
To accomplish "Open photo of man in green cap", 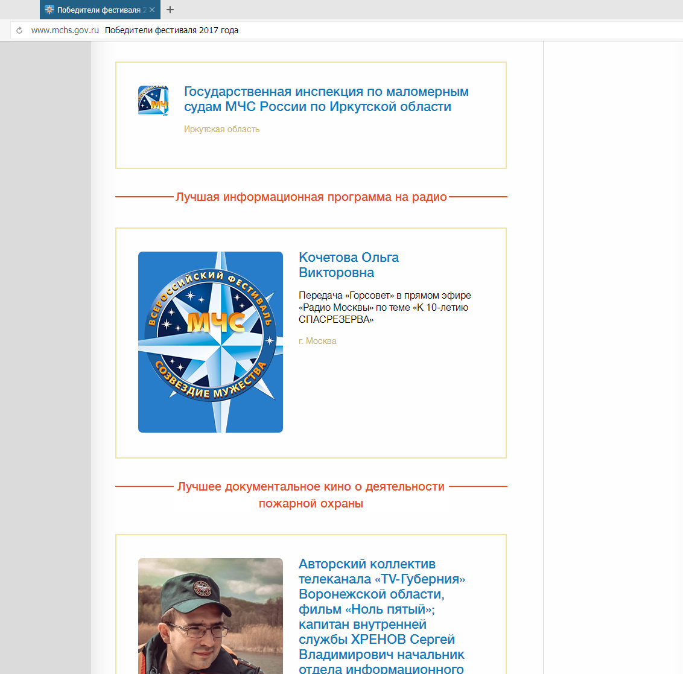I will pyautogui.click(x=211, y=615).
